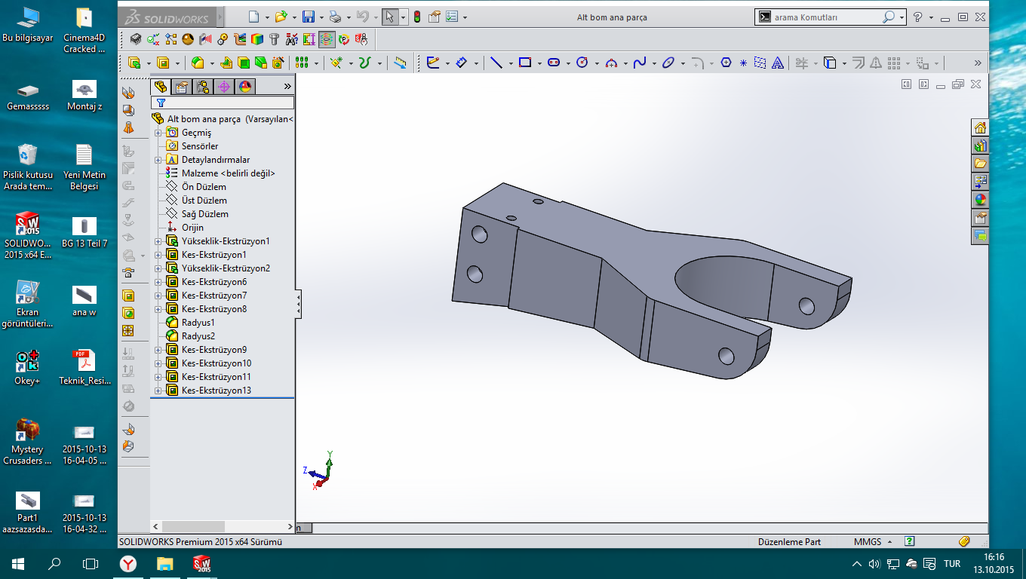
Task: Click the Reference Geometry icon
Action: pyautogui.click(x=336, y=63)
